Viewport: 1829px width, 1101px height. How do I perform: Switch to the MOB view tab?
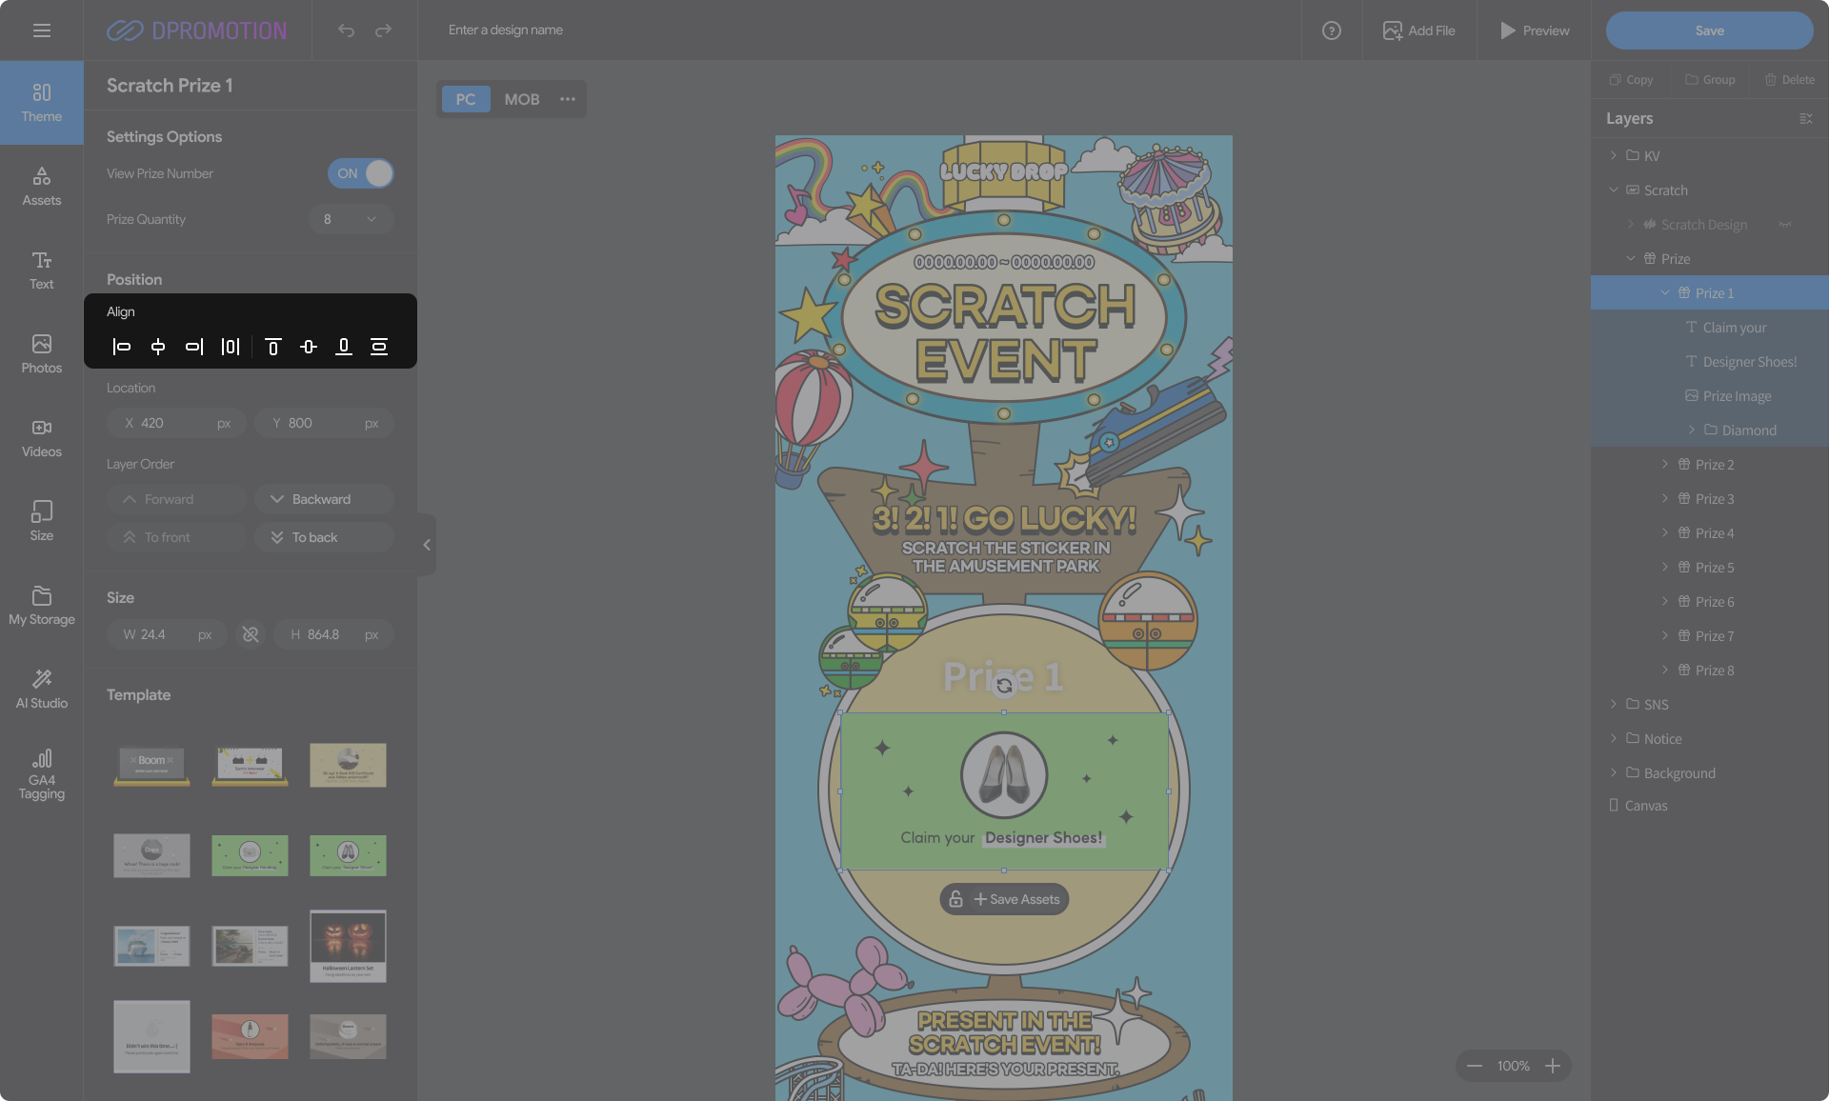521,99
